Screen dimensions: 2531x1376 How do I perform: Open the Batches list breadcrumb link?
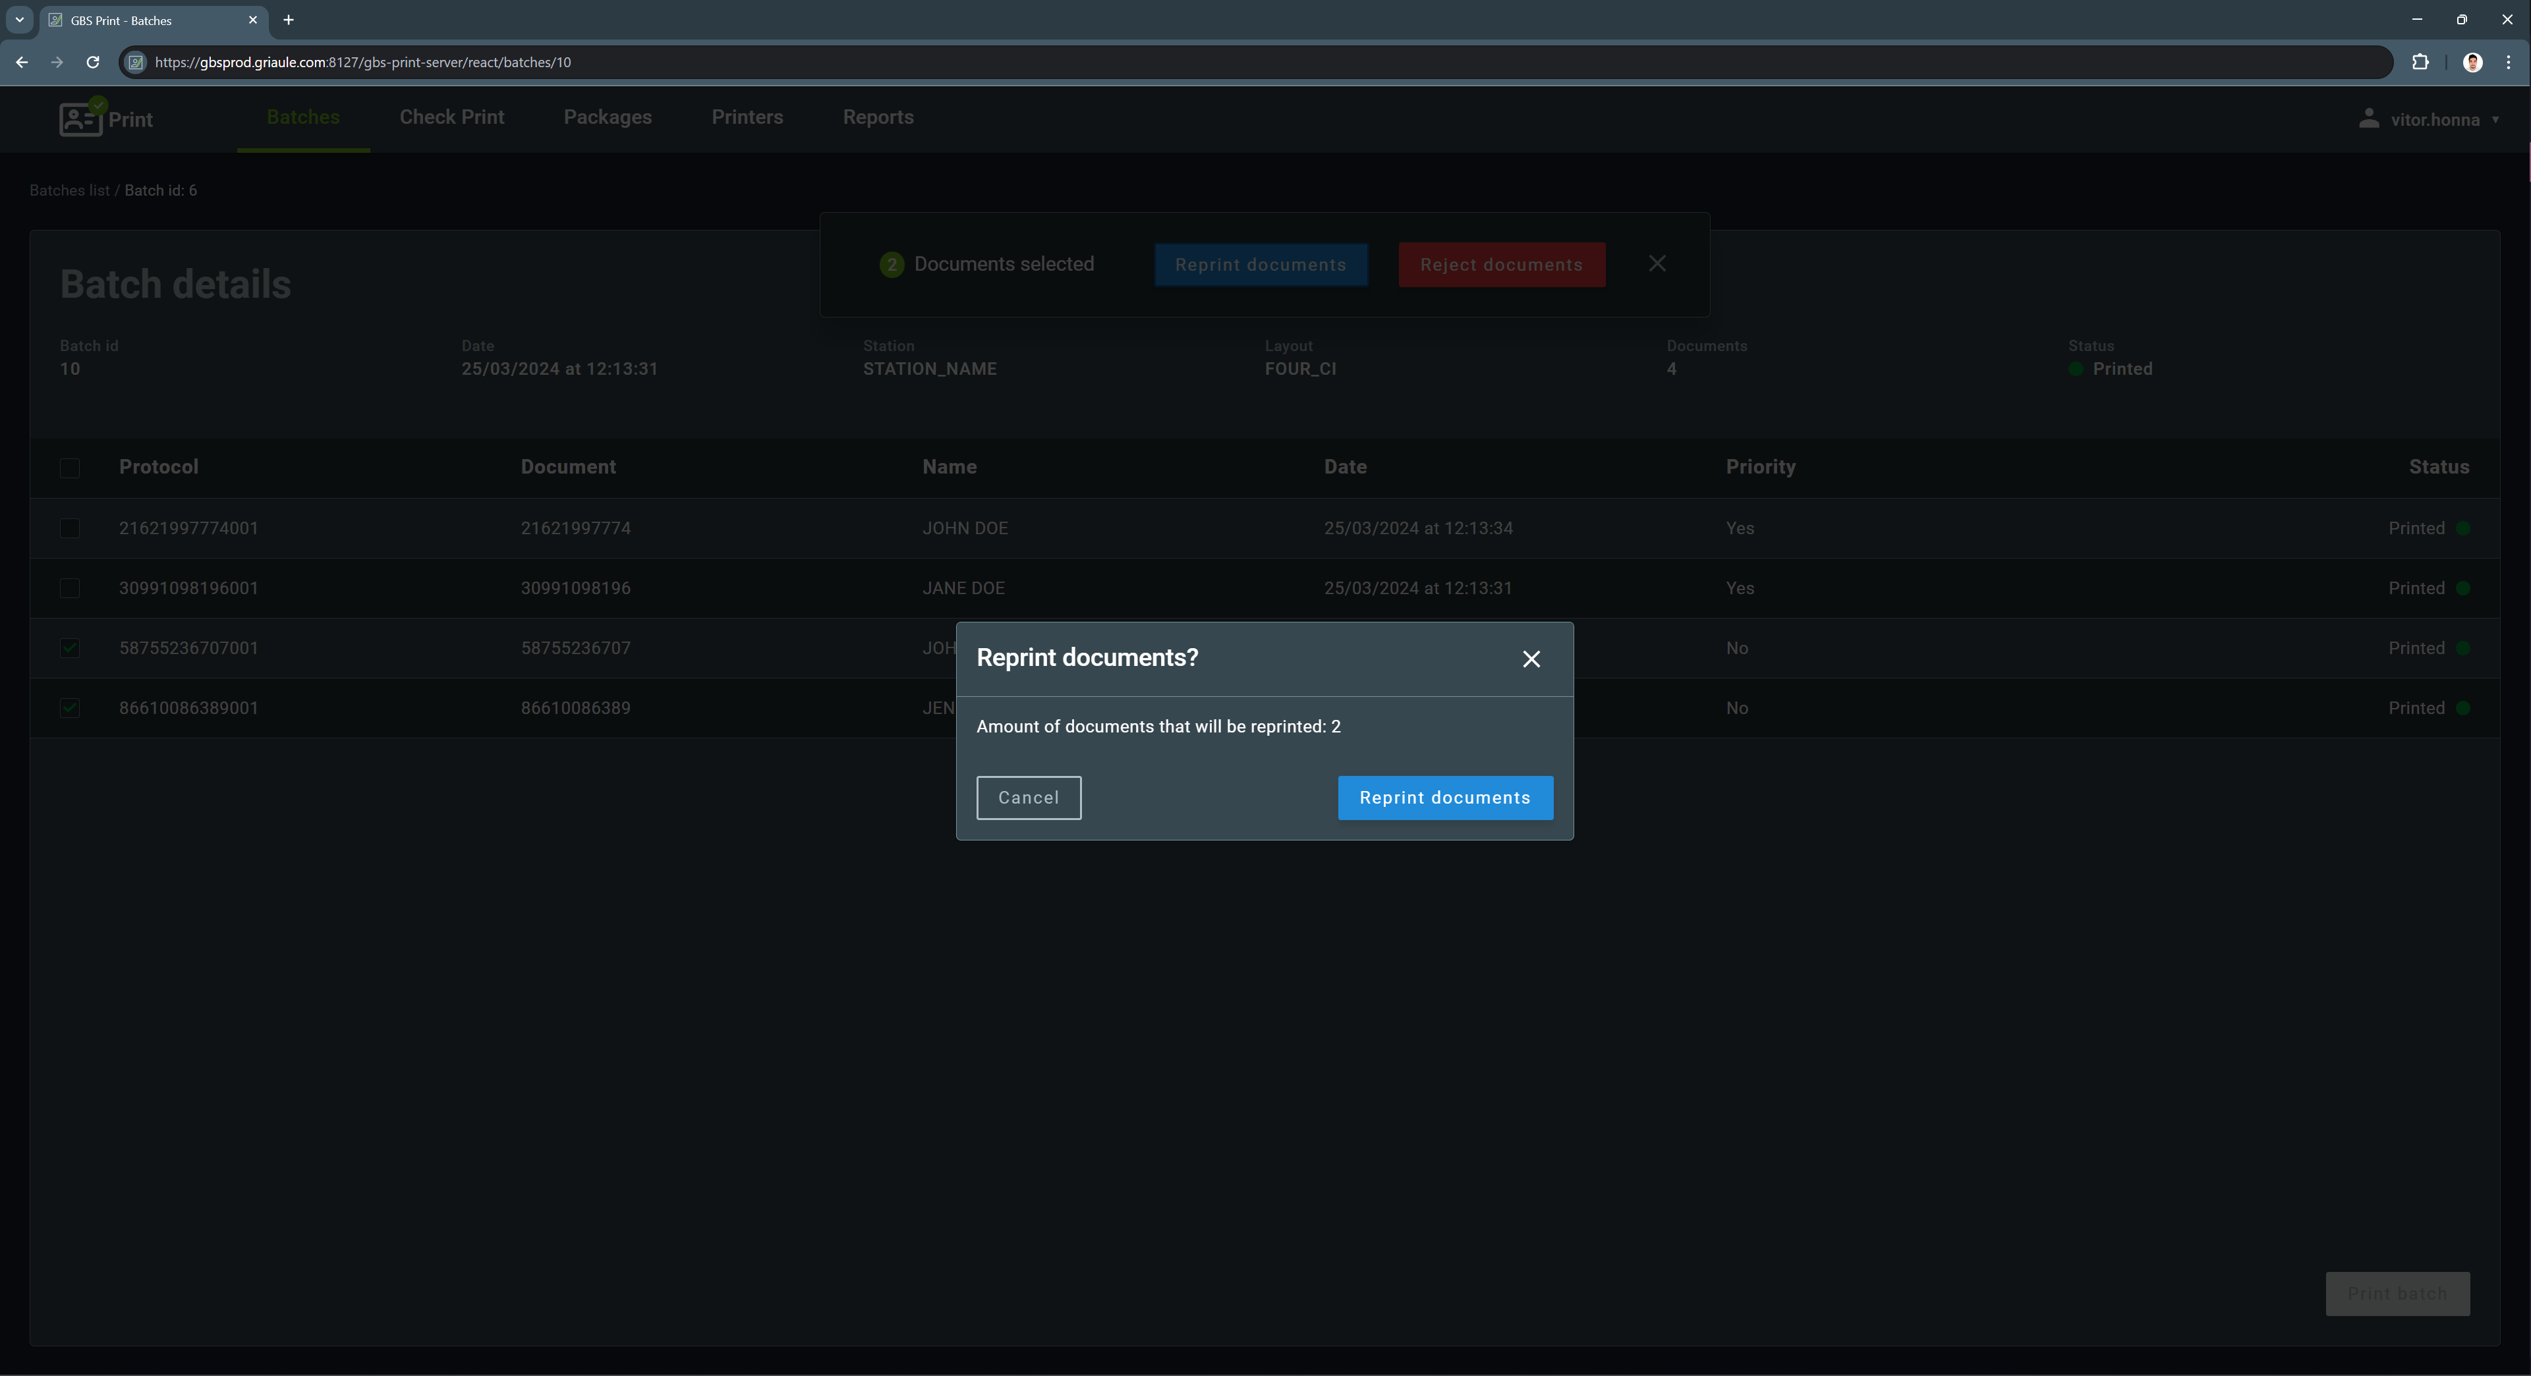(70, 190)
